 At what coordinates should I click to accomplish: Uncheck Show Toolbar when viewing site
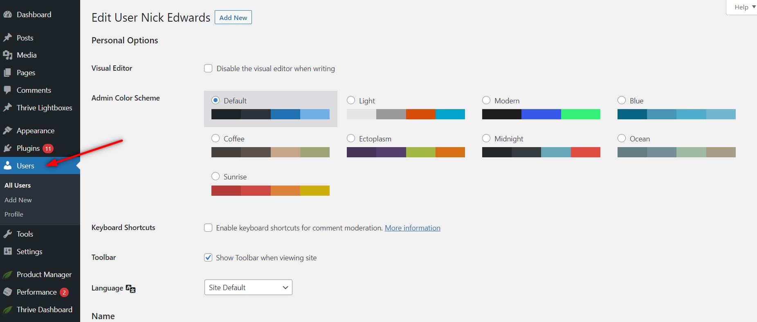(208, 257)
